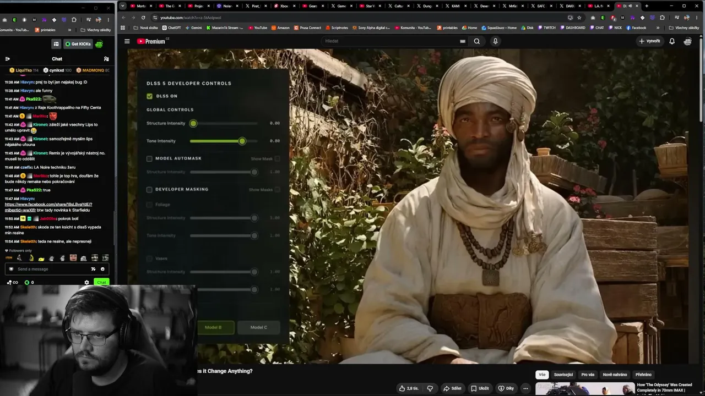The width and height of the screenshot is (705, 396).
Task: Adjust the global Structure Intensity slider
Action: tap(224, 124)
